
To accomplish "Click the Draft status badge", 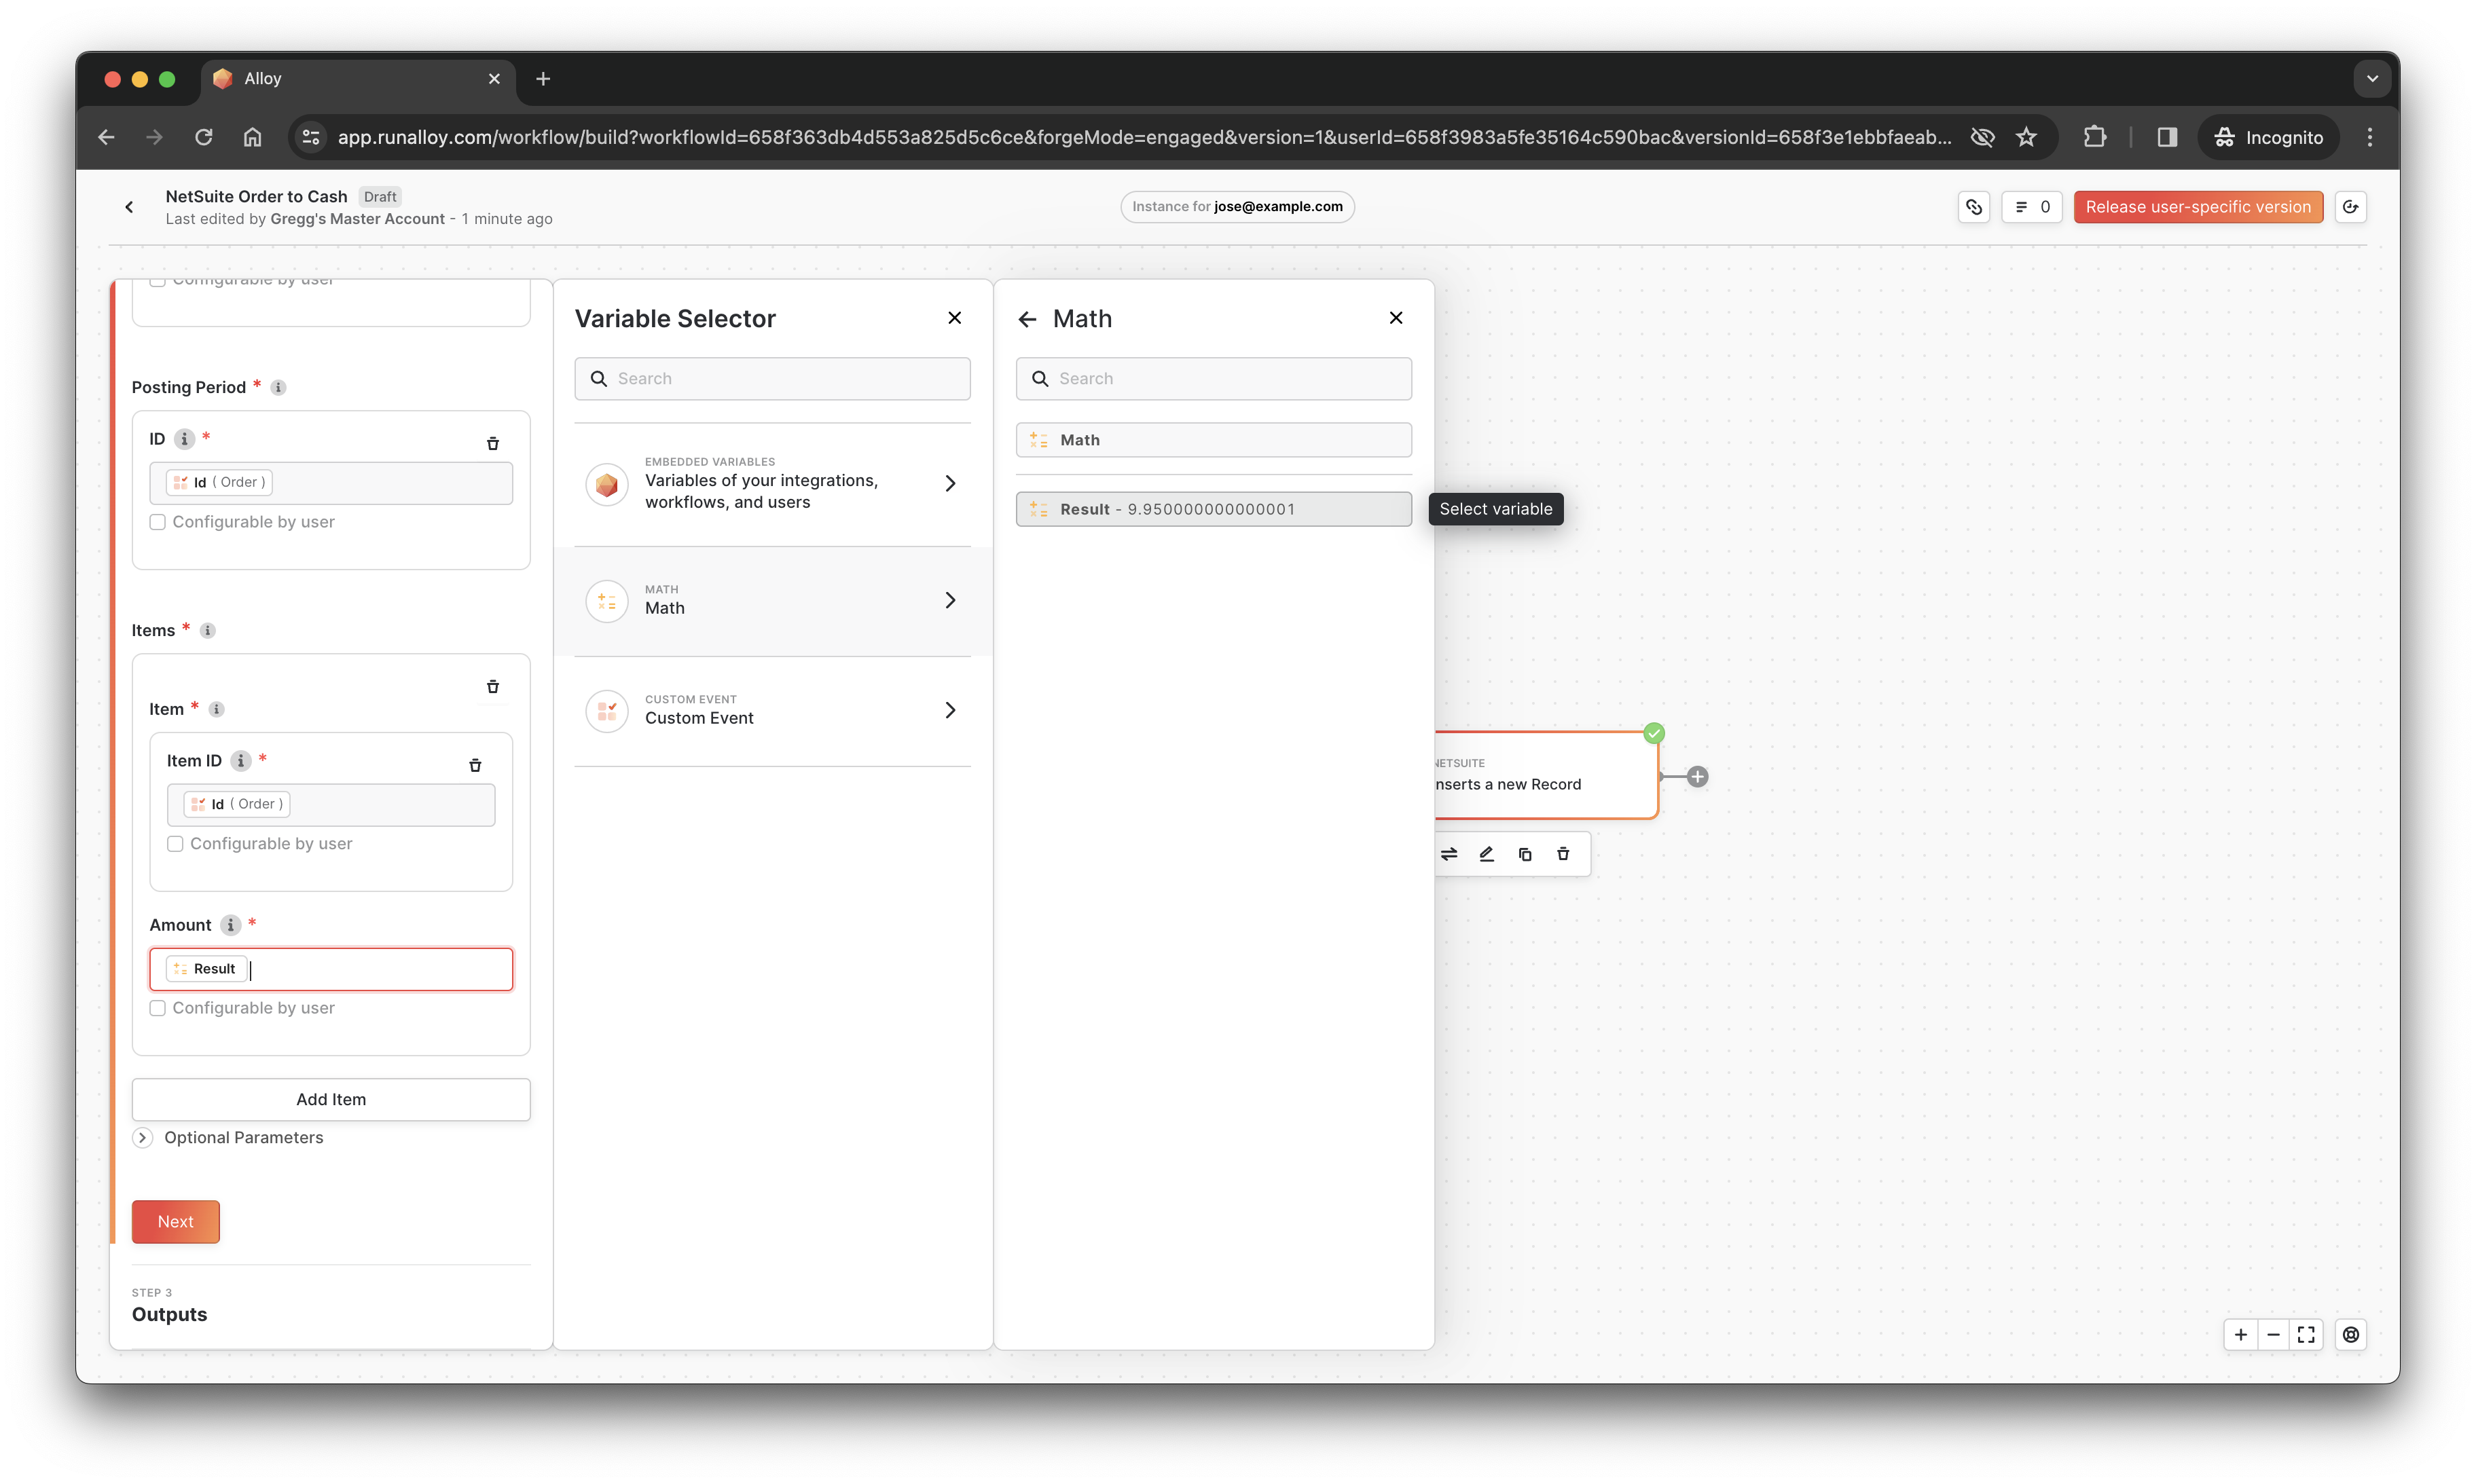I will tap(380, 197).
